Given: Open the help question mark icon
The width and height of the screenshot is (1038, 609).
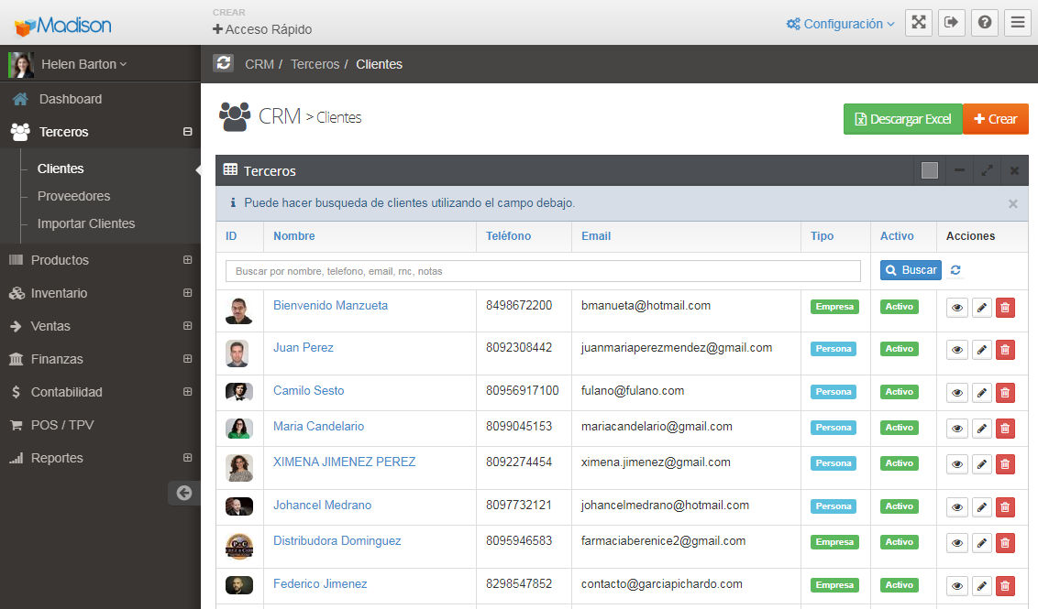Looking at the screenshot, I should tap(985, 23).
